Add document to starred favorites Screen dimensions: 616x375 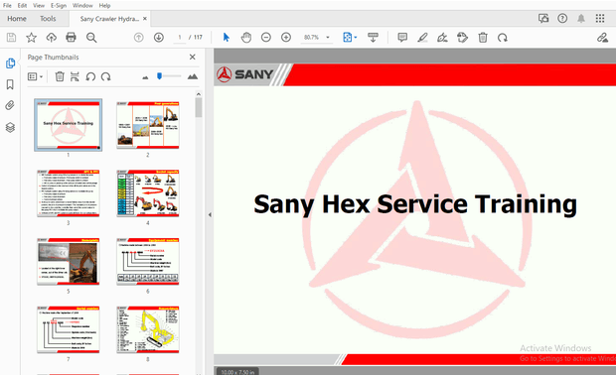[31, 38]
